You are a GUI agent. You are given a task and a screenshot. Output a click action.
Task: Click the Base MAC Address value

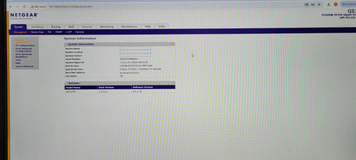click(129, 73)
